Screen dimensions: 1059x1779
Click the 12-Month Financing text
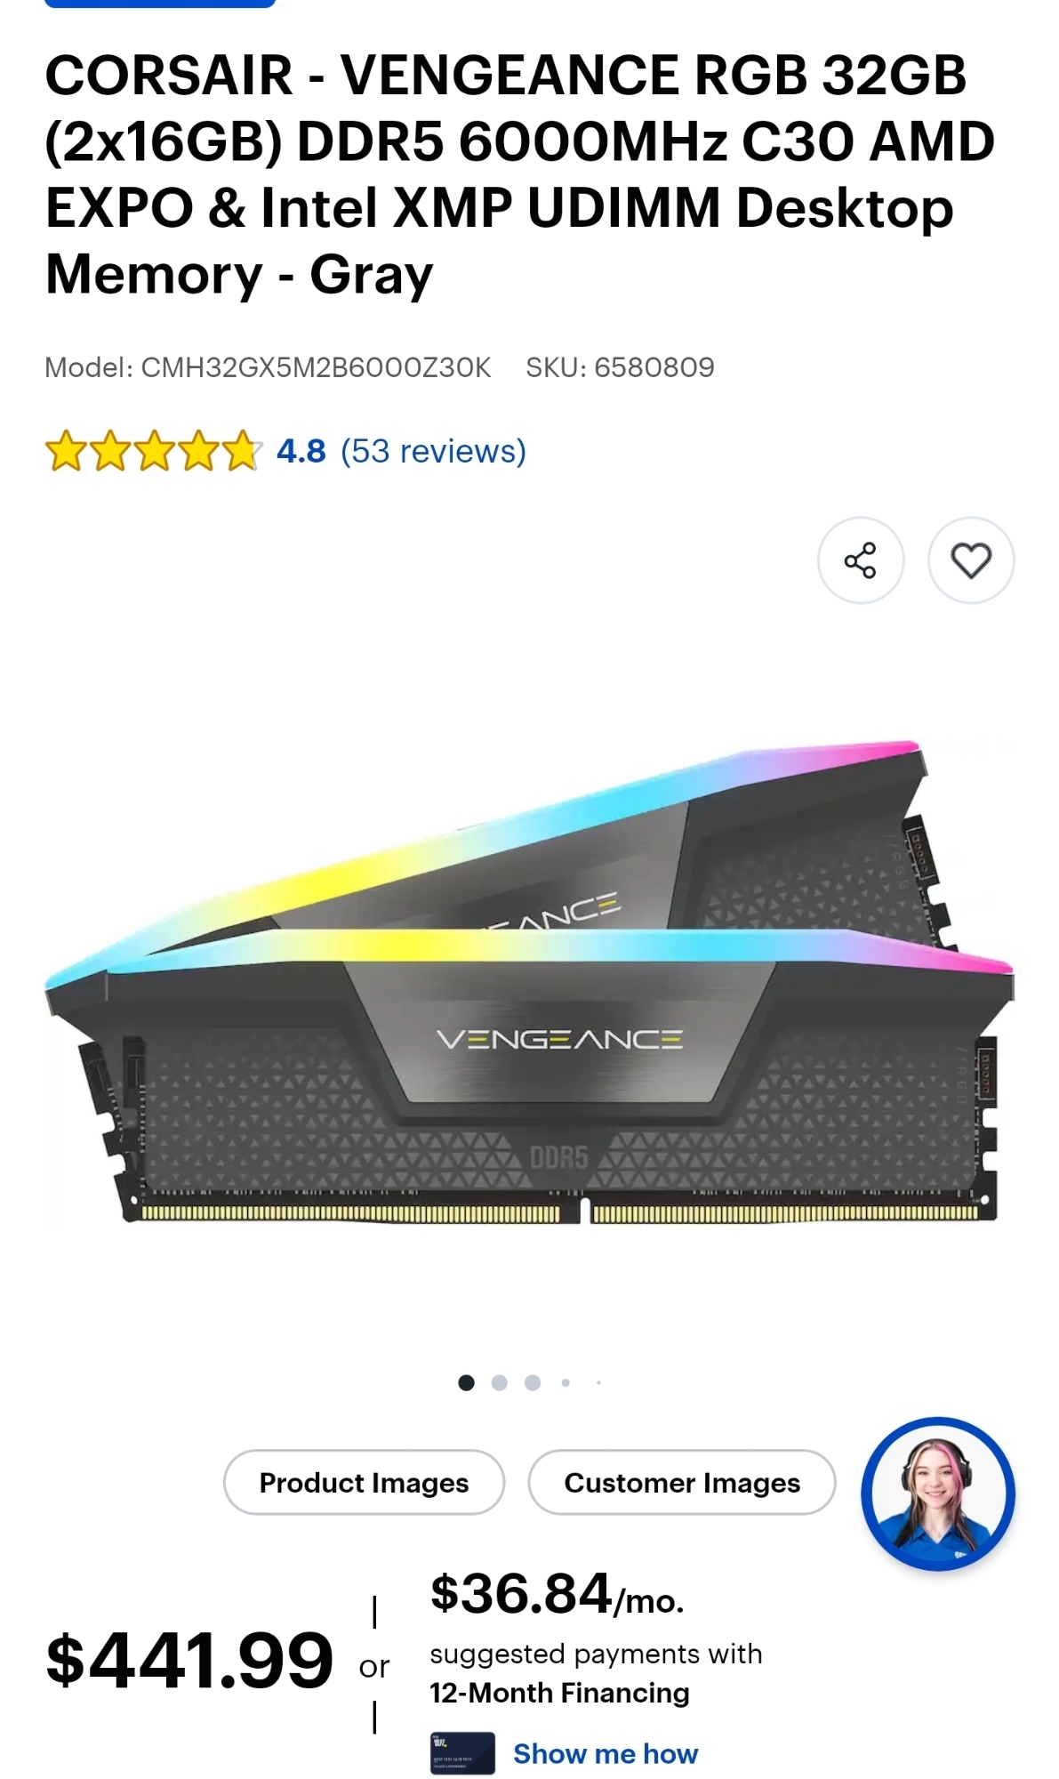559,1693
